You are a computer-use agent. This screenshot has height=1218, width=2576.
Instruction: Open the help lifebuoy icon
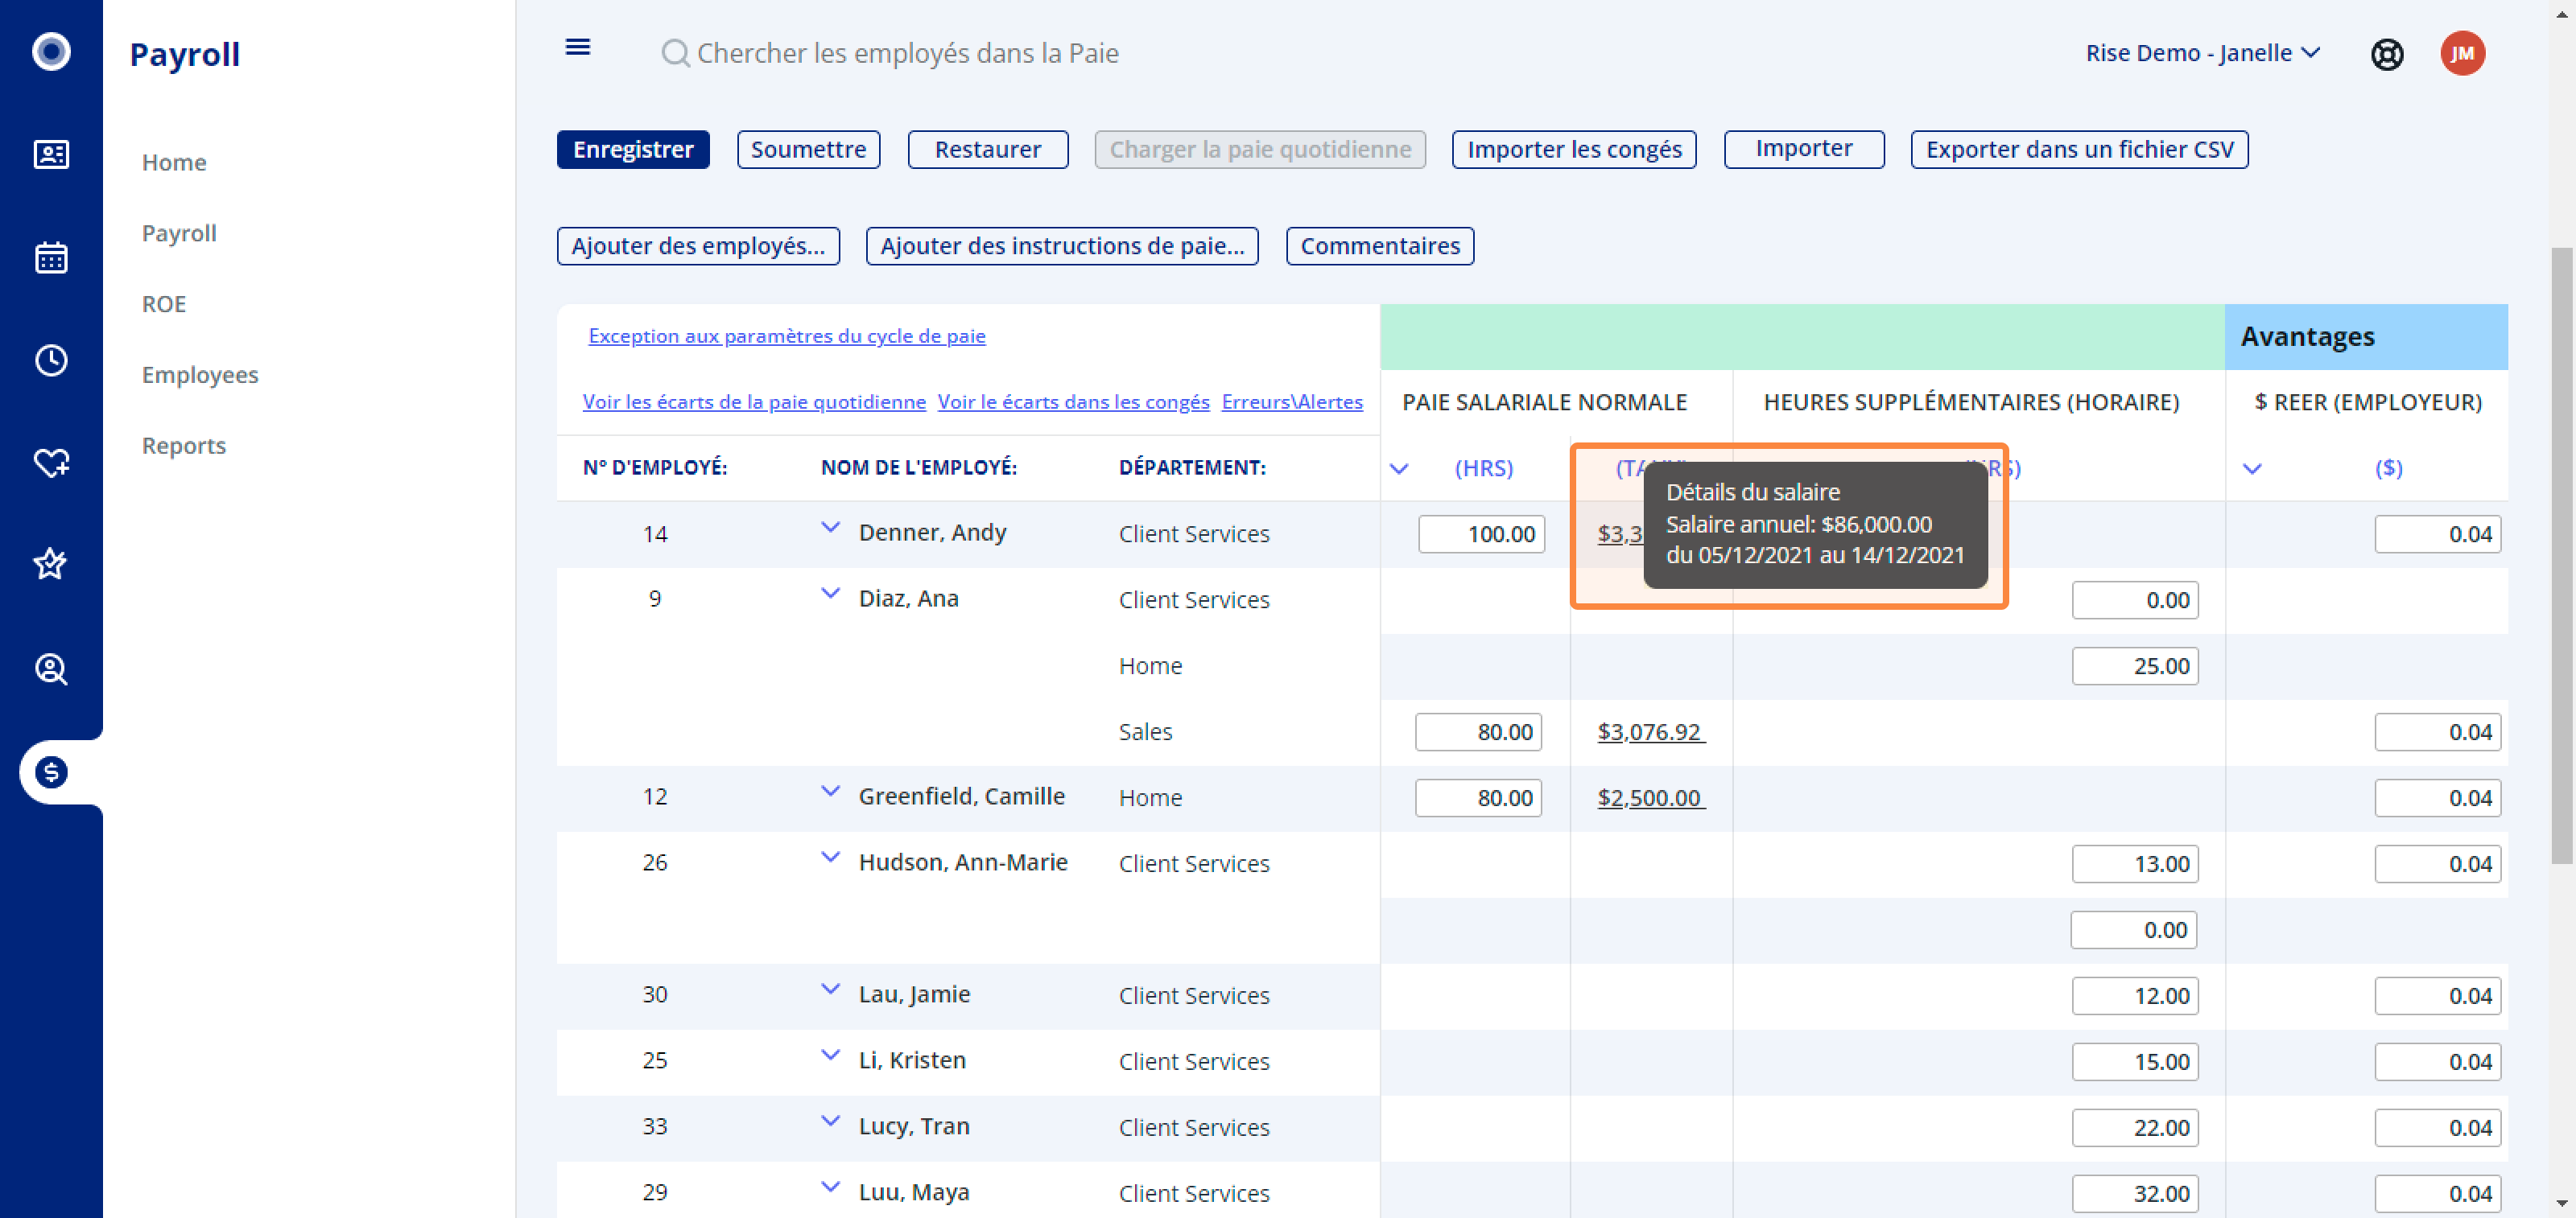coord(2387,53)
